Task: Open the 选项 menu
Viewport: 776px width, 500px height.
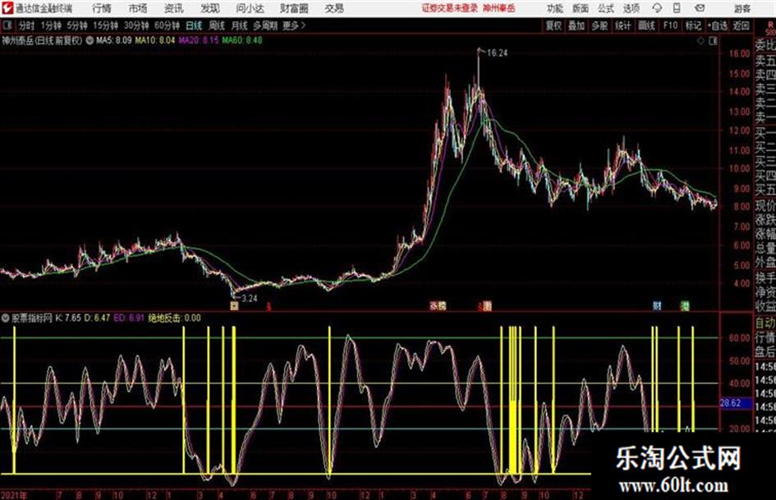Action: pos(631,8)
